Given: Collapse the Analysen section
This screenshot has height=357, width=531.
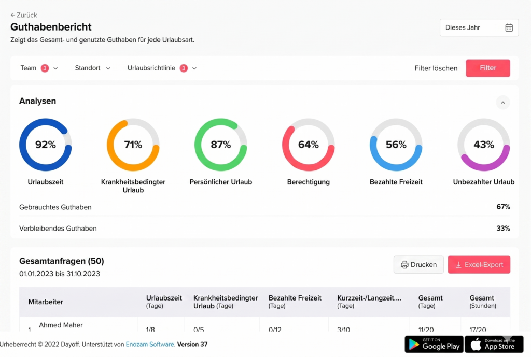Looking at the screenshot, I should [x=502, y=103].
